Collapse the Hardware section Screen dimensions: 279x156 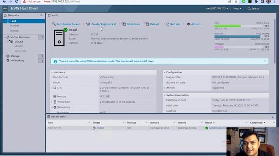pos(52,72)
